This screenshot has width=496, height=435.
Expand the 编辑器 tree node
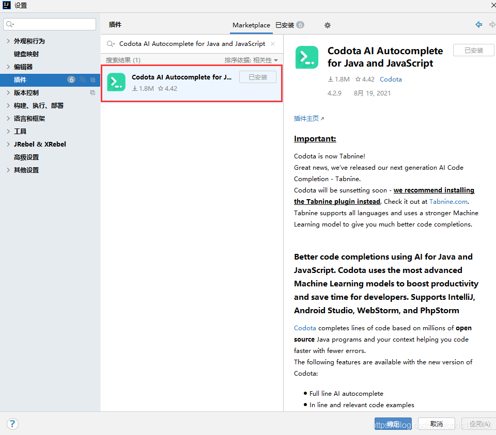(x=8, y=67)
